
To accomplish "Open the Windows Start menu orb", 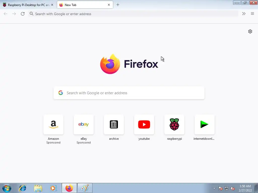I will coord(7,188).
